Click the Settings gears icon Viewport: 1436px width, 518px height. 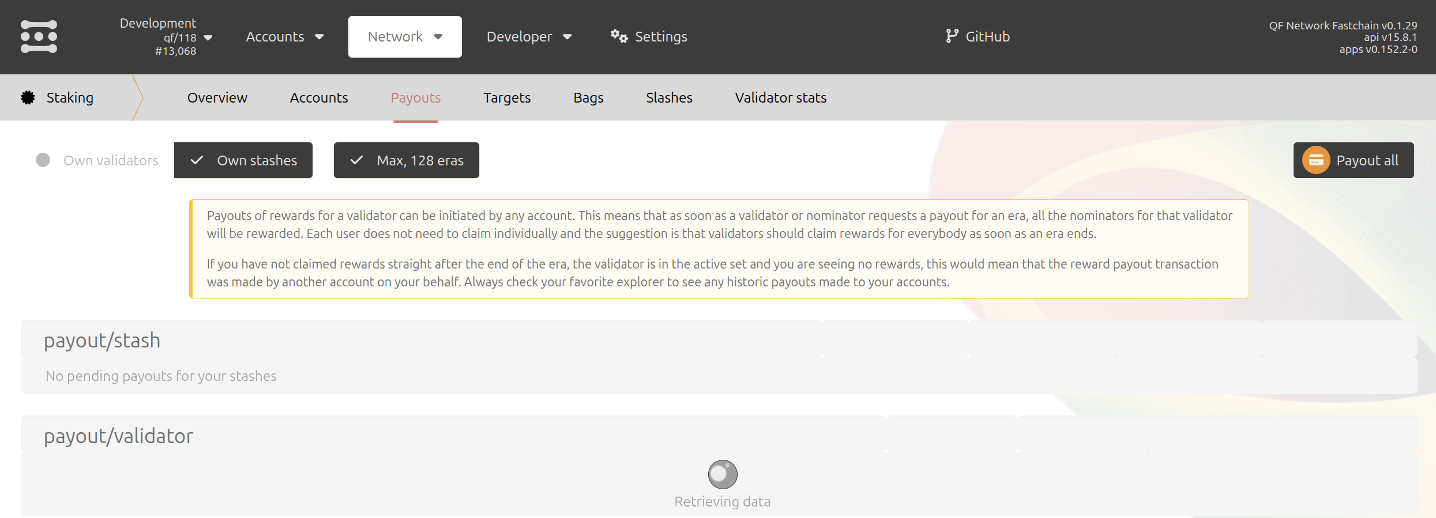pyautogui.click(x=619, y=36)
